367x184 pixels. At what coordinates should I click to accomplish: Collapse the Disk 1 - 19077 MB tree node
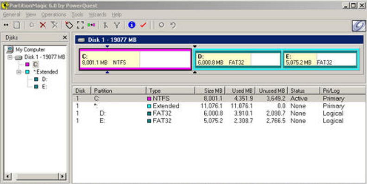10,57
